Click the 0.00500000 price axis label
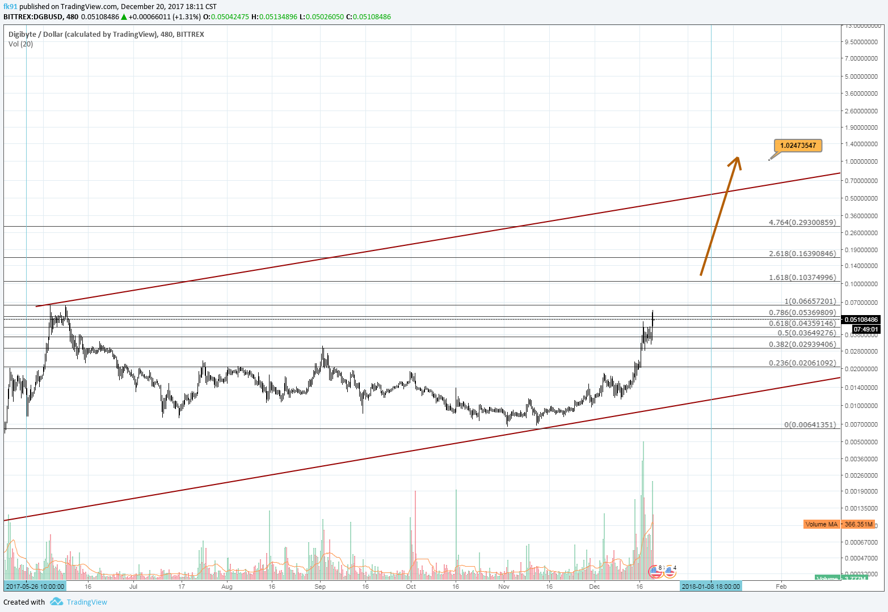Image resolution: width=888 pixels, height=612 pixels. [861, 442]
